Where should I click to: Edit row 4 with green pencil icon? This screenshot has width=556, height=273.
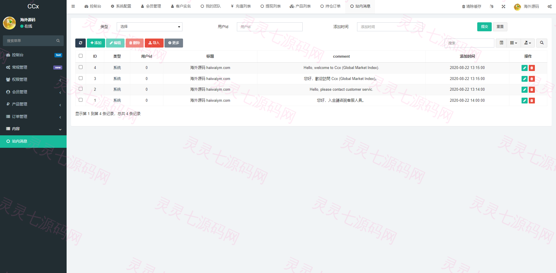(524, 68)
